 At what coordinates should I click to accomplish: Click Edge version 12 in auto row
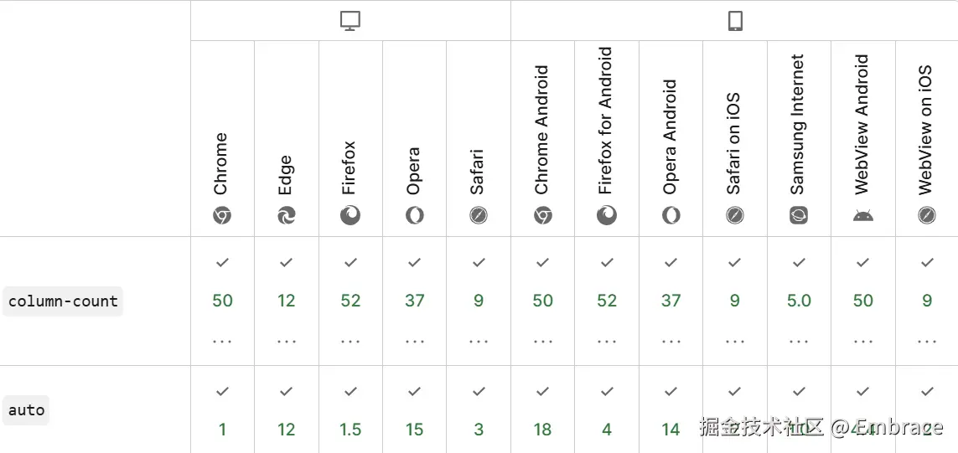click(287, 430)
